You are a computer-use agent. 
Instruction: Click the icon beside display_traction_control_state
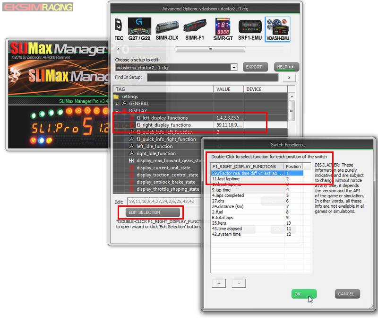(131, 175)
